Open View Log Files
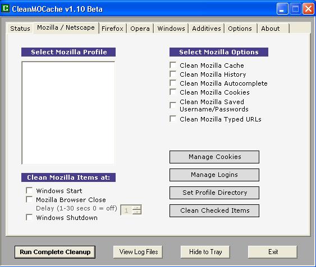316x267 pixels. coord(138,252)
